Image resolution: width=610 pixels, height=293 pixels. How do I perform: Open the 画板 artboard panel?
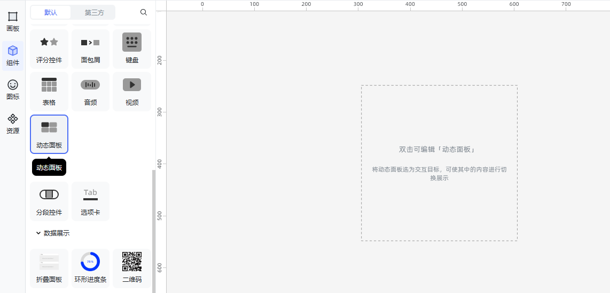[13, 21]
